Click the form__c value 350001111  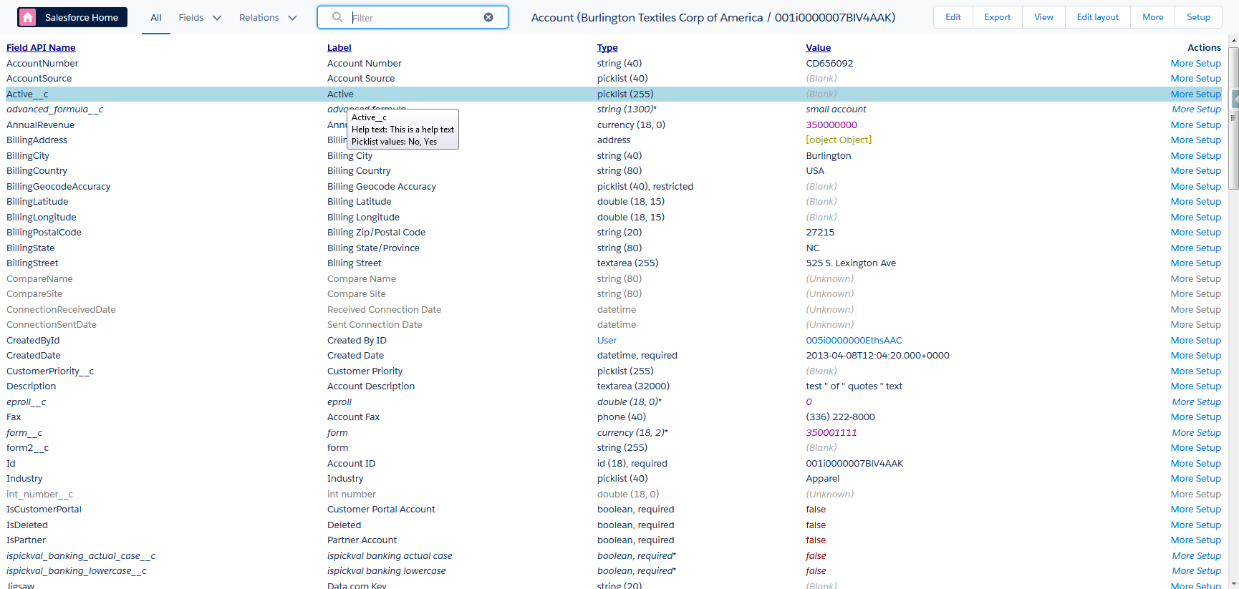pos(831,433)
